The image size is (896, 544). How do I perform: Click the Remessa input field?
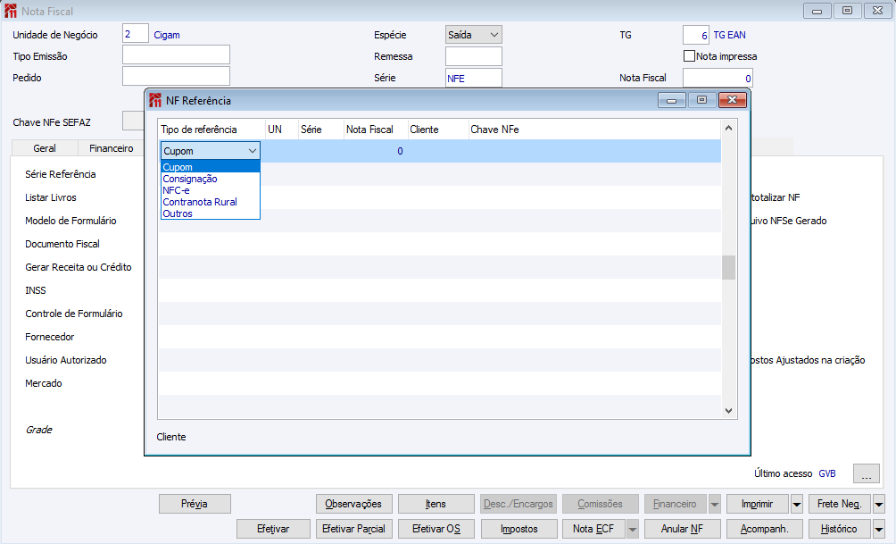tap(474, 56)
